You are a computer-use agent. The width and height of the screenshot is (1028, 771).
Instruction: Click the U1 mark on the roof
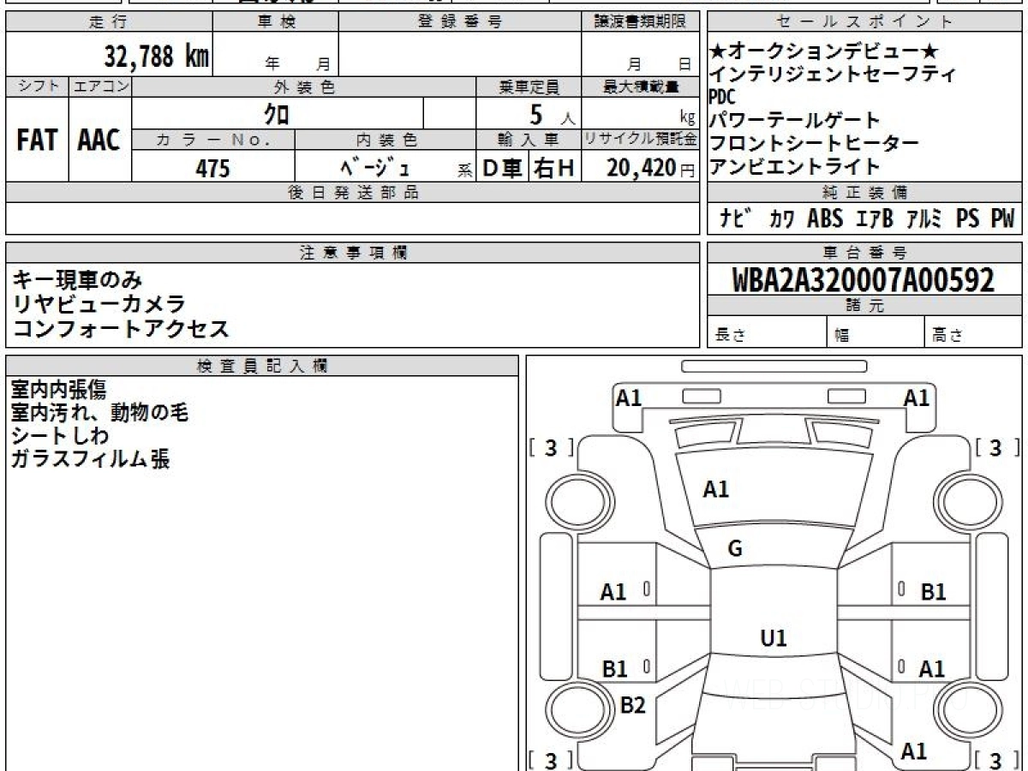(x=774, y=637)
